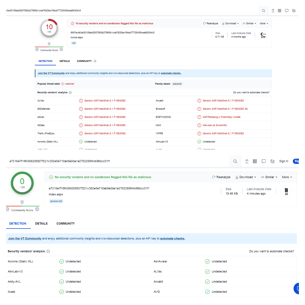Click upload icon in top tunnel.aspx report header

pos(273,11)
